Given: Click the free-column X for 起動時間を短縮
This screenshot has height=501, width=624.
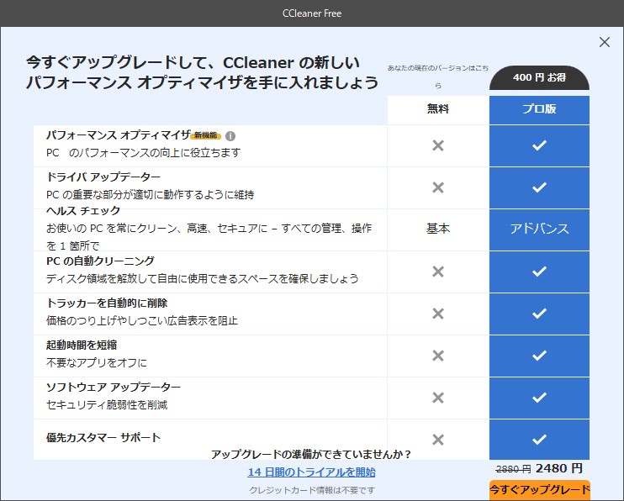Looking at the screenshot, I should (438, 356).
